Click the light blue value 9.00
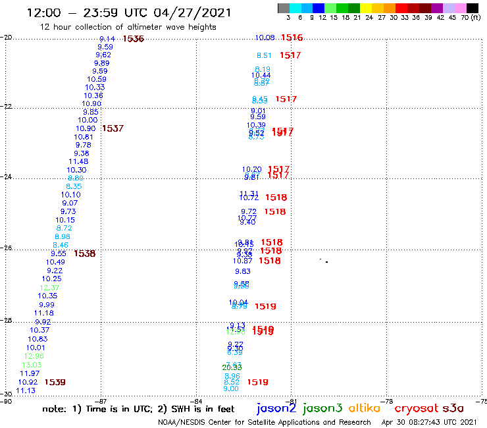Viewport: 487px width, 428px height. 231,389
